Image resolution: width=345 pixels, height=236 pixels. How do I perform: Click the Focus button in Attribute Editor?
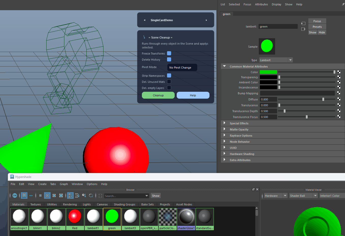[317, 21]
